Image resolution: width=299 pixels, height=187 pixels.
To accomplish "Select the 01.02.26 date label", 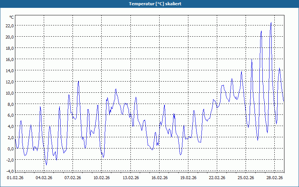I will pos(15,178).
